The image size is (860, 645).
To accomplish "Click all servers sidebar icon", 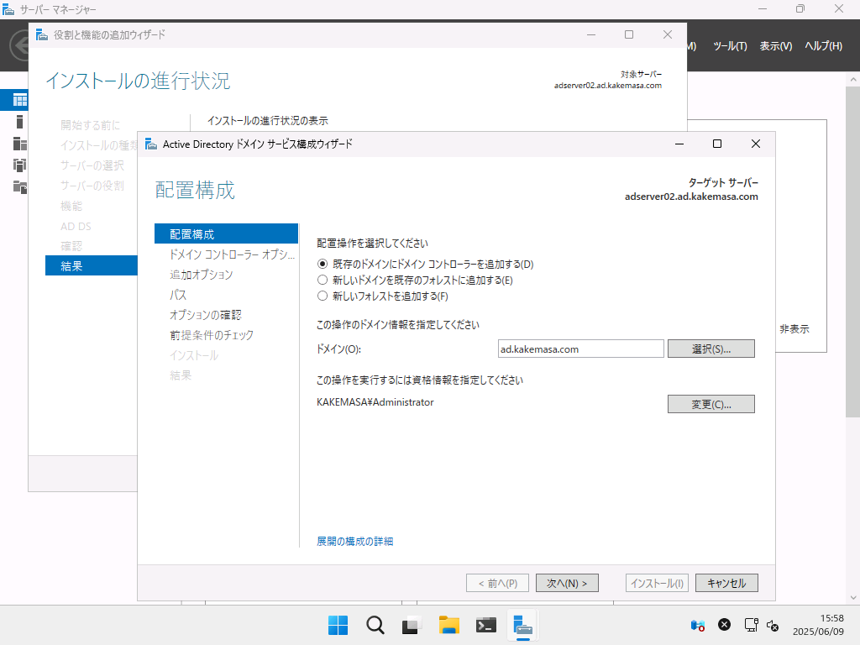I will tap(20, 144).
